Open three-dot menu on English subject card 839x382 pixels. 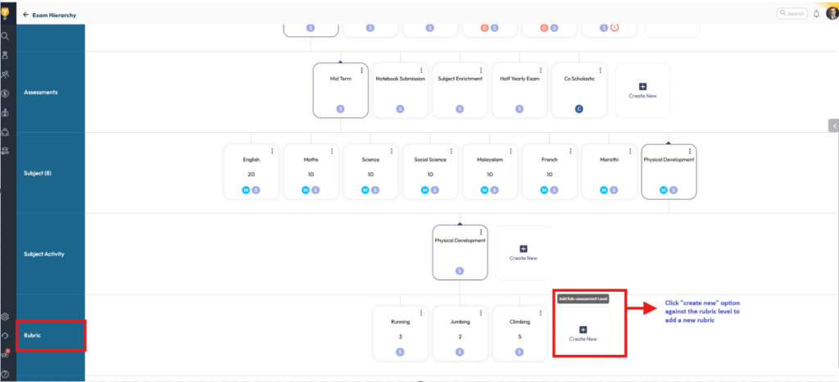[272, 151]
